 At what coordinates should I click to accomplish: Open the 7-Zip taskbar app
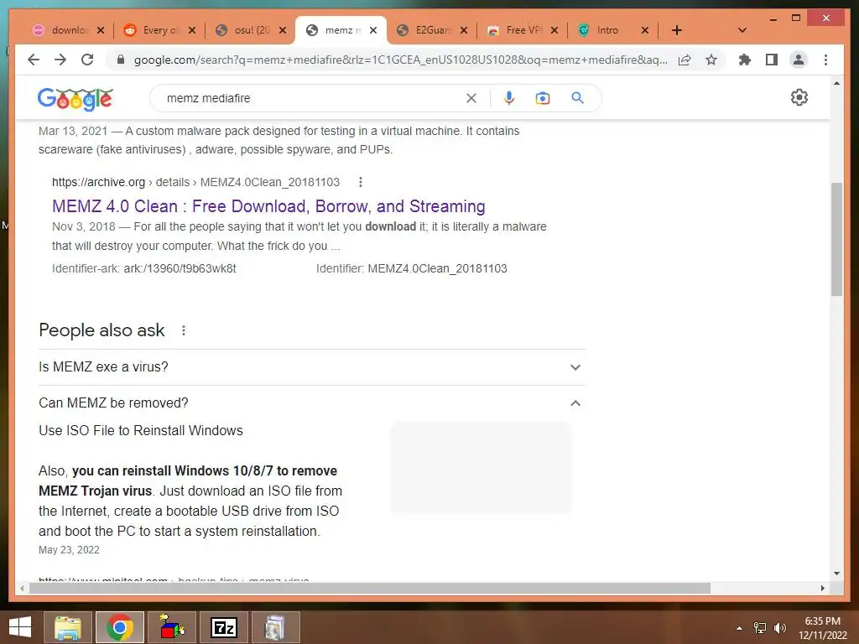(223, 627)
